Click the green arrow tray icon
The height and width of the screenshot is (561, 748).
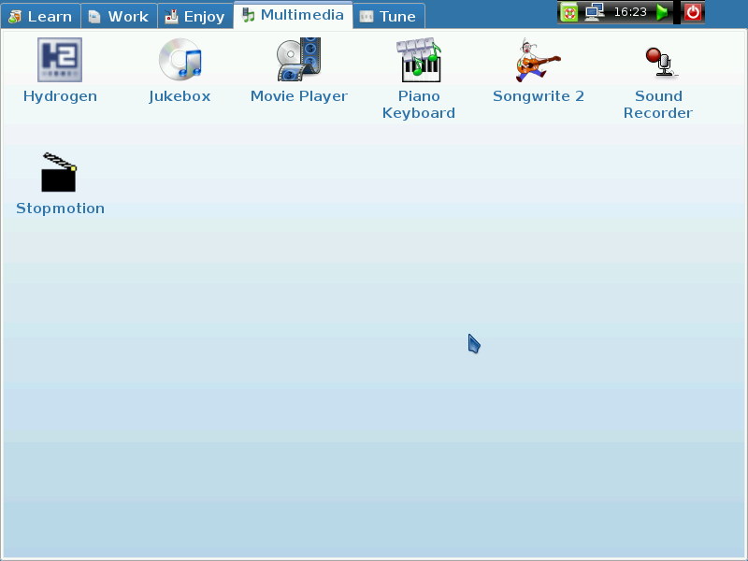click(x=662, y=12)
